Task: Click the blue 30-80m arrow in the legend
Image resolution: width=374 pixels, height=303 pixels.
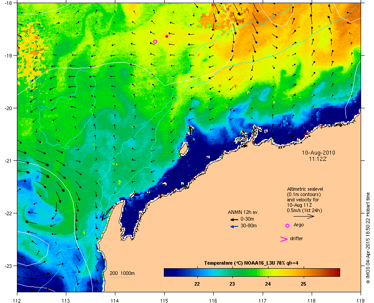Action: tap(234, 226)
